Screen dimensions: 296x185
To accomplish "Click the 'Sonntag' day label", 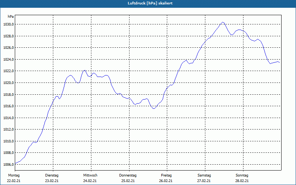I will tap(242, 175).
